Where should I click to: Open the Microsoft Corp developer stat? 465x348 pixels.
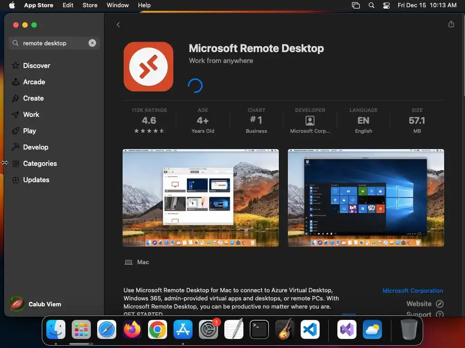click(x=310, y=121)
